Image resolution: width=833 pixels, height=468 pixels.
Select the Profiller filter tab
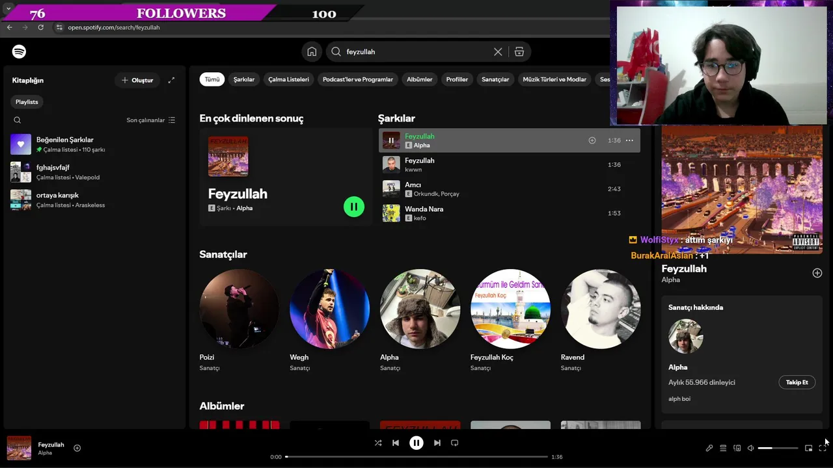click(x=457, y=79)
